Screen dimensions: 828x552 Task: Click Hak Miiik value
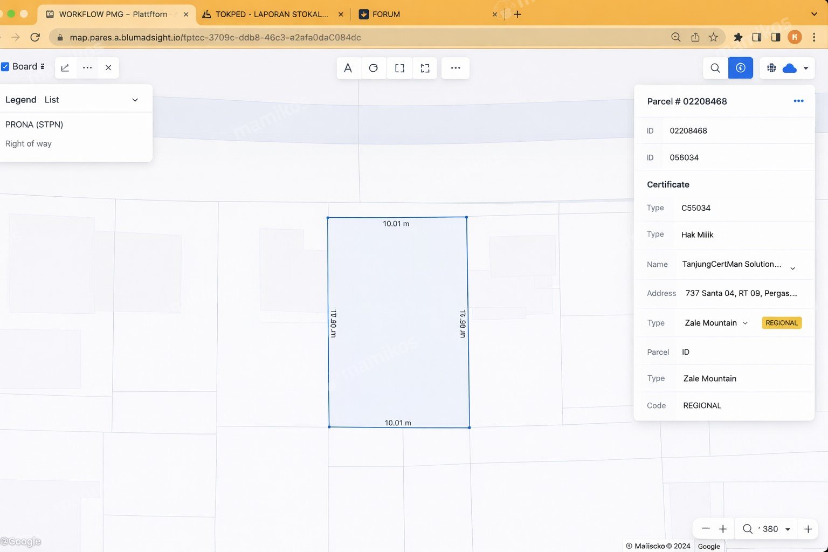point(697,234)
